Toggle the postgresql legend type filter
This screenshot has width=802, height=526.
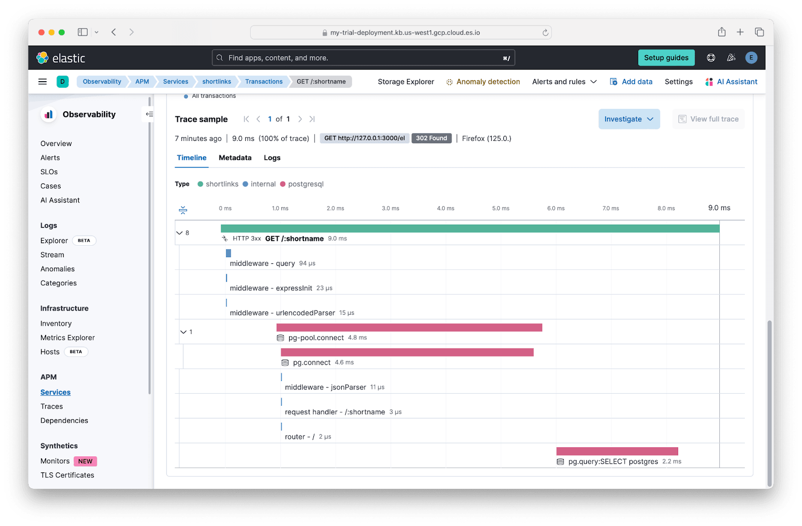click(x=302, y=184)
